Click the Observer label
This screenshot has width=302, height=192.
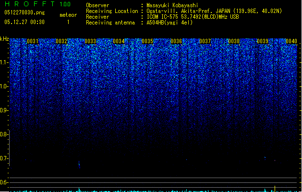97,5
